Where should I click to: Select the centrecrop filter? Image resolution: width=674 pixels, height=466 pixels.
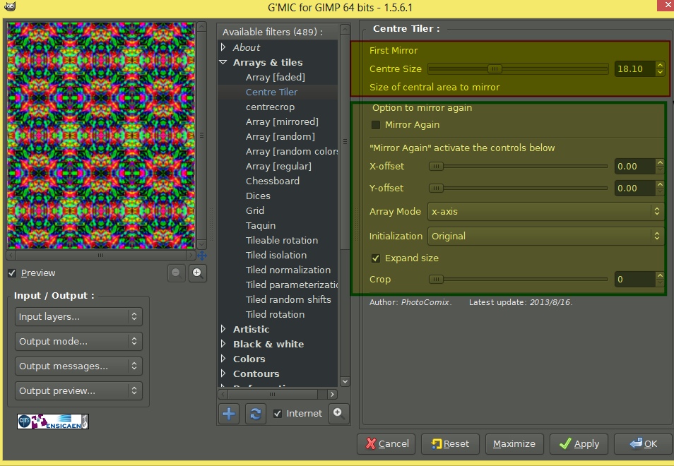pyautogui.click(x=270, y=107)
